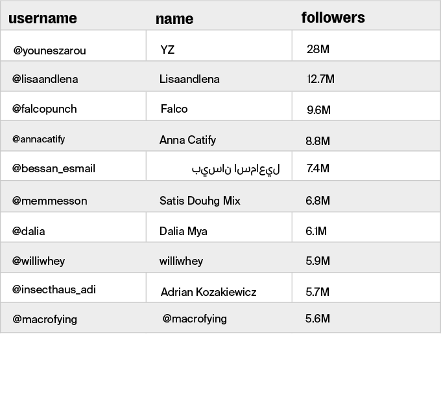The height and width of the screenshot is (395, 441).
Task: Open the @youneszarou username link
Action: click(49, 51)
